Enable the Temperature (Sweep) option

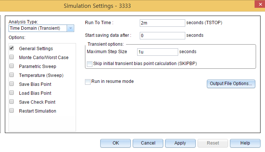tap(12, 75)
